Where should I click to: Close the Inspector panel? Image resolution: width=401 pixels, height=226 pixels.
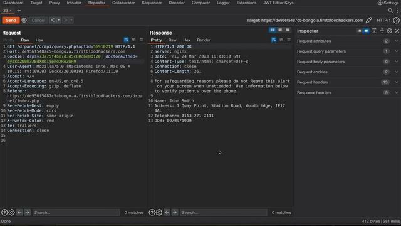pyautogui.click(x=397, y=31)
